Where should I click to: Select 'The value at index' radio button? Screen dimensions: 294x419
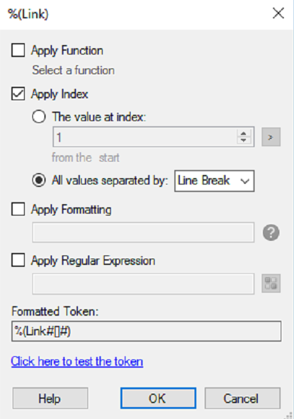click(x=39, y=117)
